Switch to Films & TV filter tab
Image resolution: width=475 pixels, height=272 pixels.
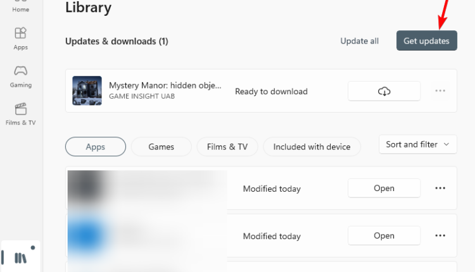[x=227, y=147]
